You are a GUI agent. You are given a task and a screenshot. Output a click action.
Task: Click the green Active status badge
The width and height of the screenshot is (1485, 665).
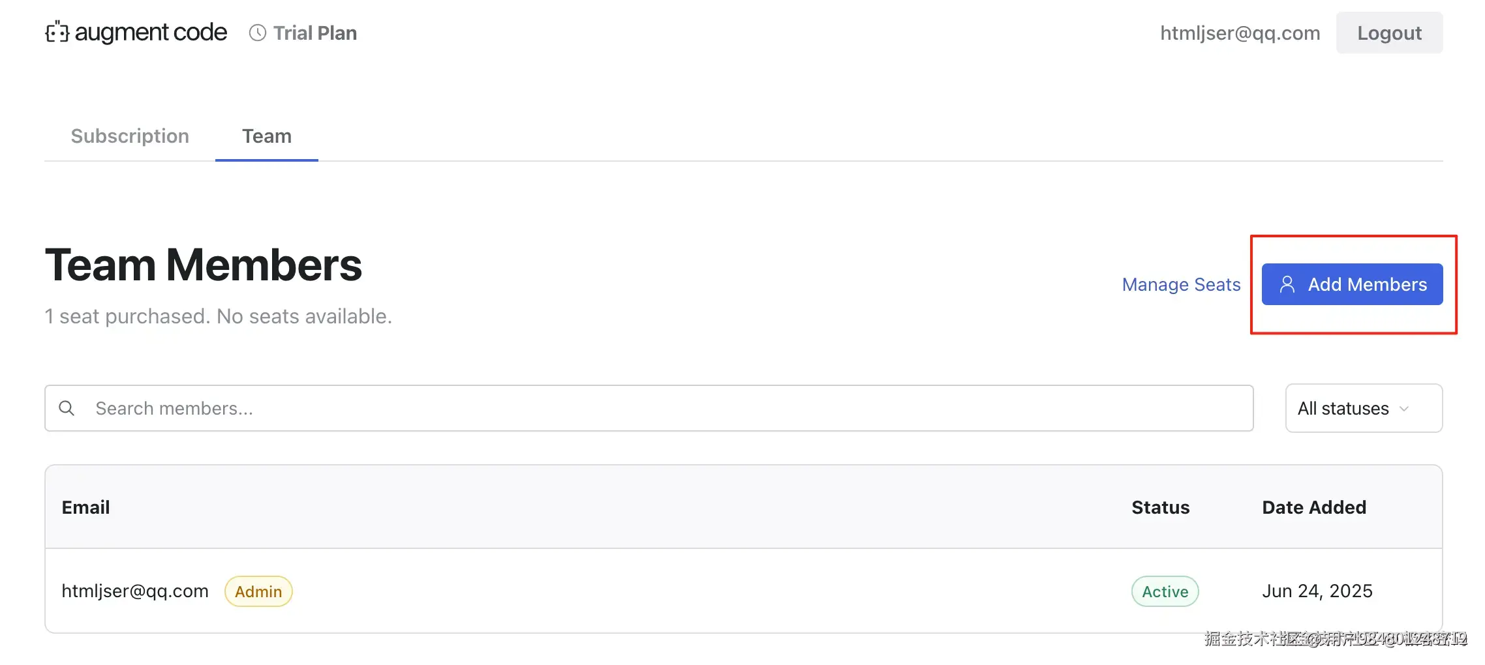pos(1165,591)
